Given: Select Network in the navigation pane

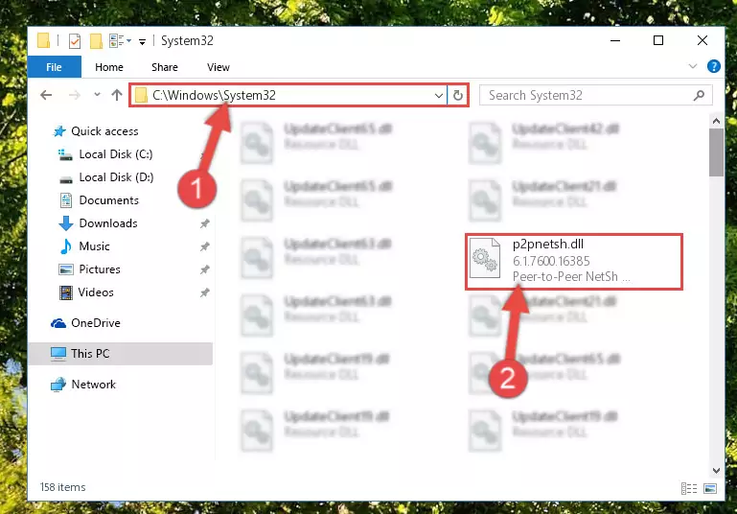Looking at the screenshot, I should click(94, 385).
